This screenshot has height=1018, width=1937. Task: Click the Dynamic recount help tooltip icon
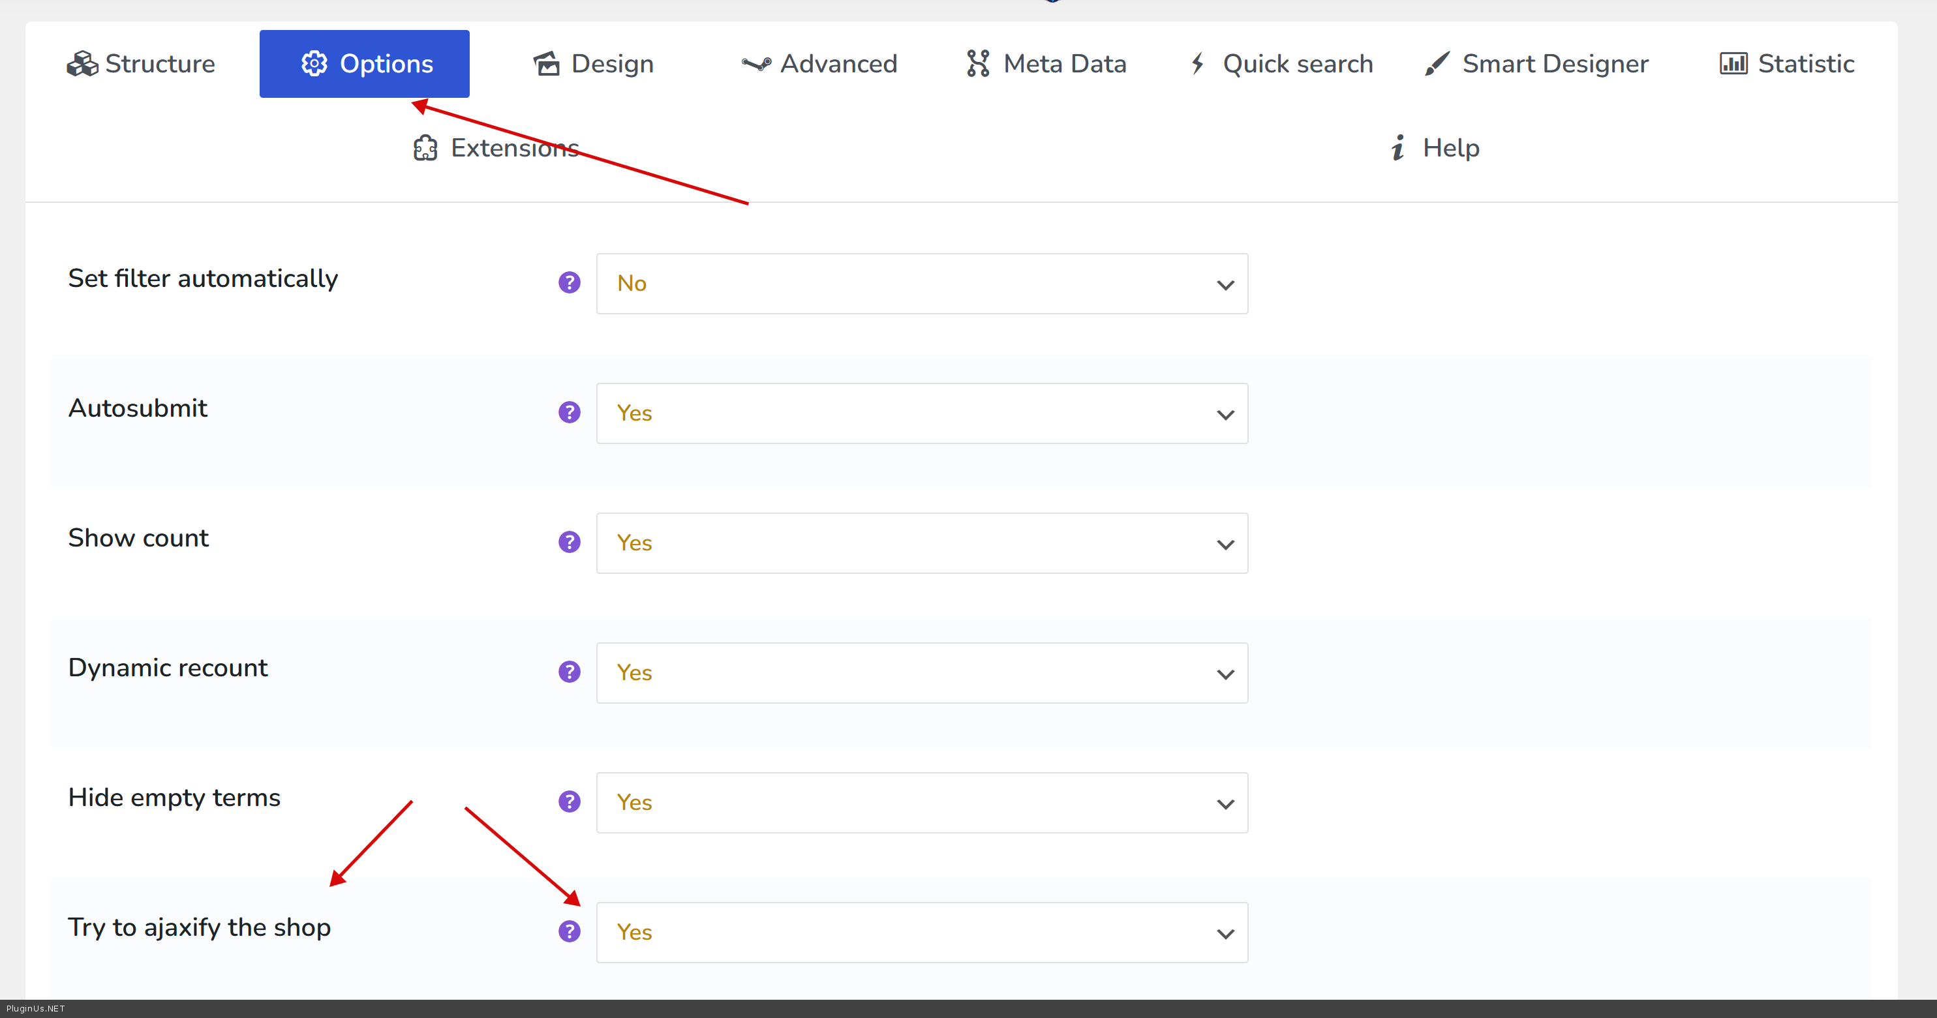click(569, 672)
